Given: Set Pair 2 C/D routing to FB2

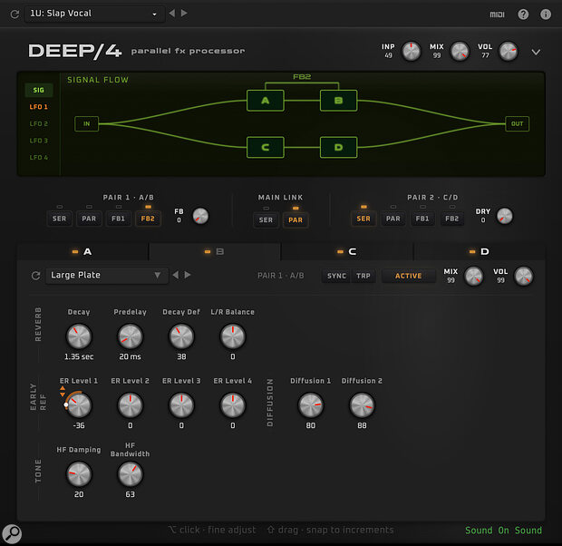Looking at the screenshot, I should pyautogui.click(x=452, y=219).
